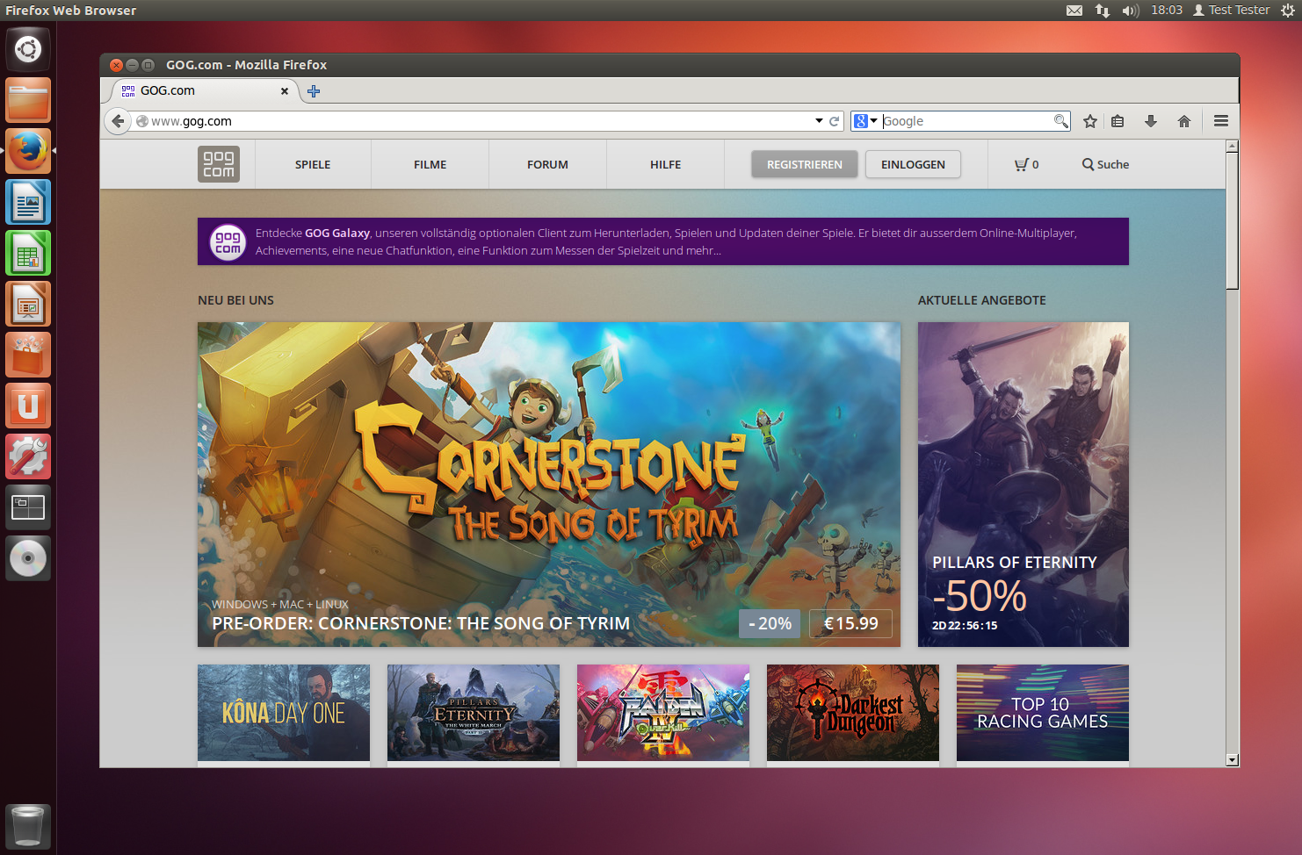
Task: Open the Kona Day One game tile
Action: (x=284, y=713)
